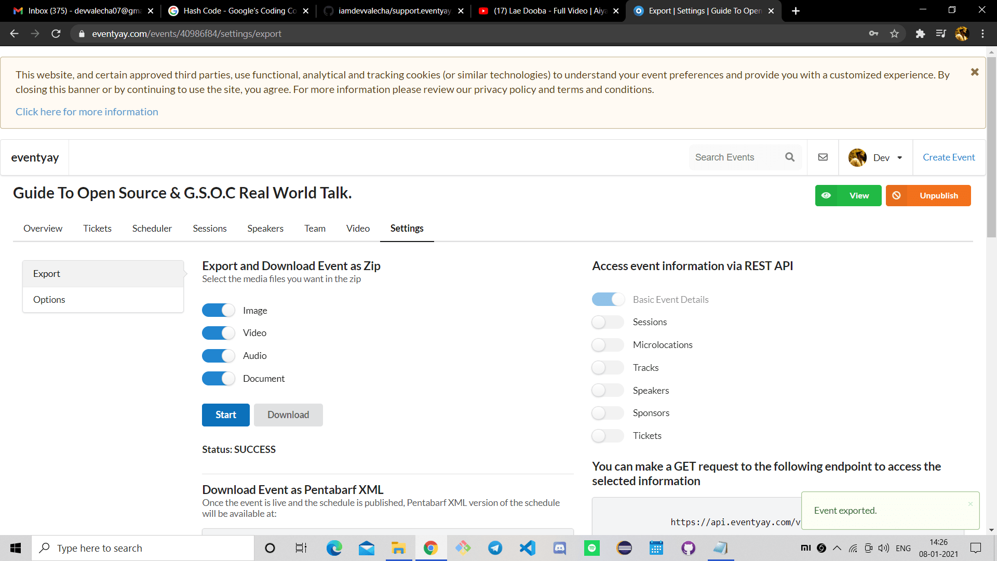Select Options in the settings sidebar
The image size is (997, 561).
pyautogui.click(x=49, y=300)
